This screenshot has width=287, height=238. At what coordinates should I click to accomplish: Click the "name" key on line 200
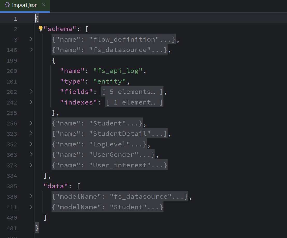(72, 71)
